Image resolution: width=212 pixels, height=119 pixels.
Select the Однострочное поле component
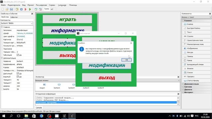coord(196,40)
